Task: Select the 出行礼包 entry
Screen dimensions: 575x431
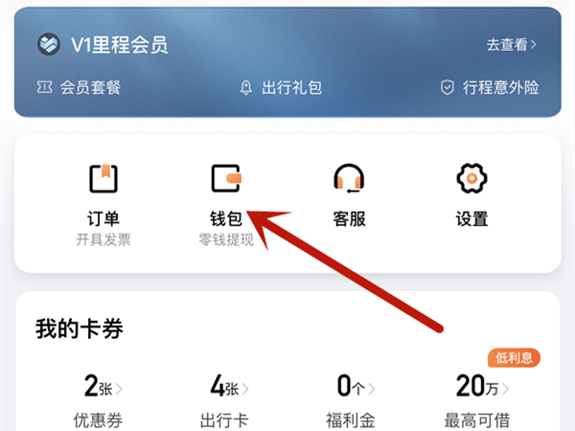Action: tap(281, 87)
